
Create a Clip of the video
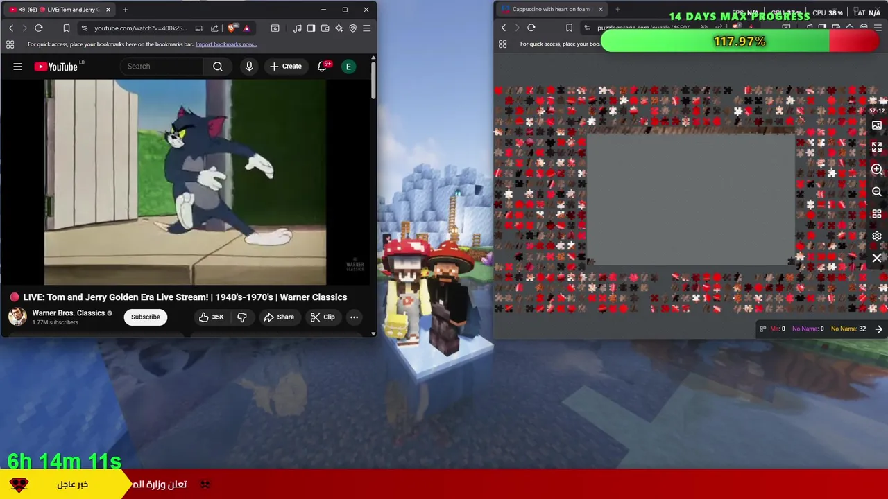pos(323,317)
